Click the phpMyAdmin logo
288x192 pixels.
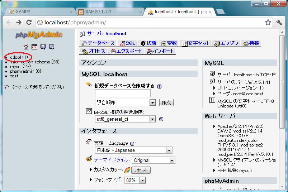[39, 35]
